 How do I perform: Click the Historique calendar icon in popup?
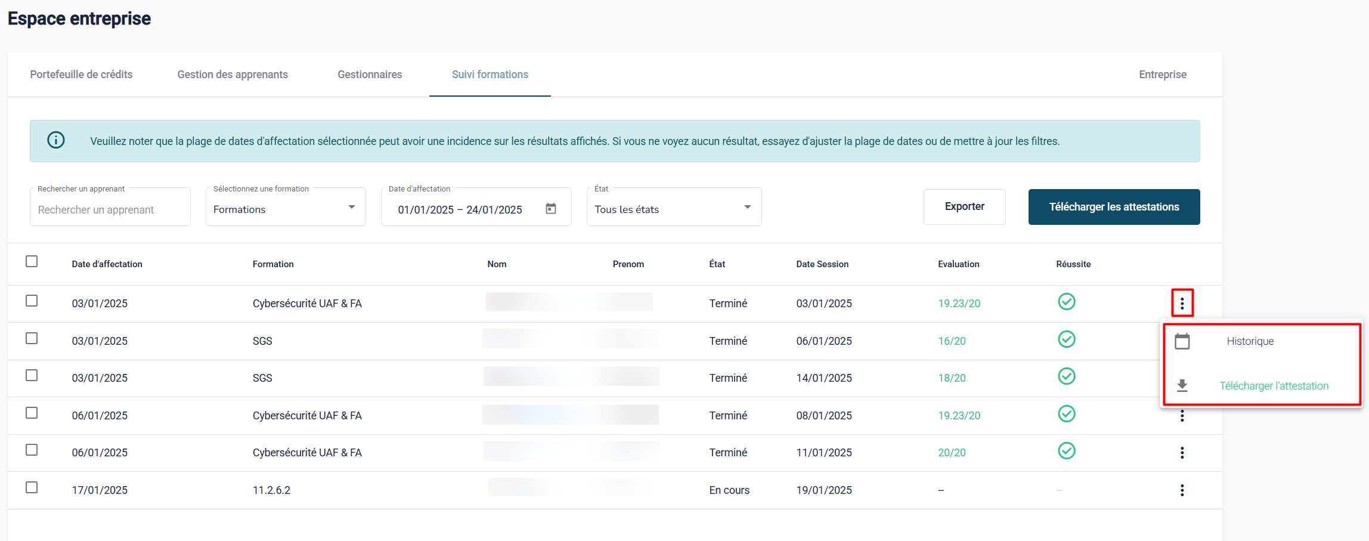pyautogui.click(x=1182, y=341)
